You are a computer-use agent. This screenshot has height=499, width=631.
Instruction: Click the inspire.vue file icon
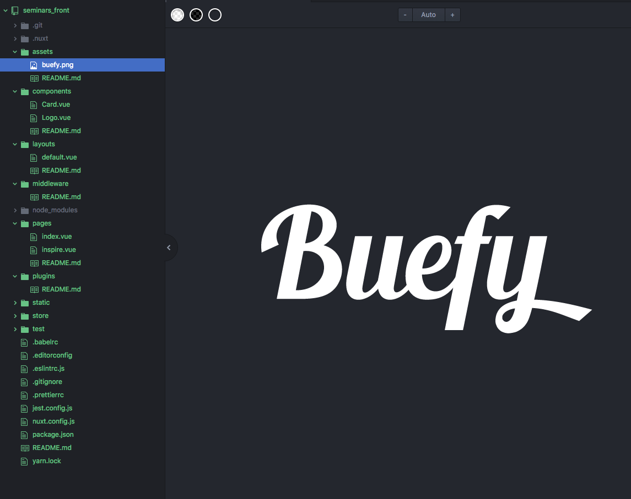(34, 250)
